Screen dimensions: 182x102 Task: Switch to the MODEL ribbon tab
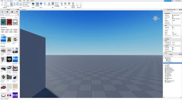click(x=20, y=1)
